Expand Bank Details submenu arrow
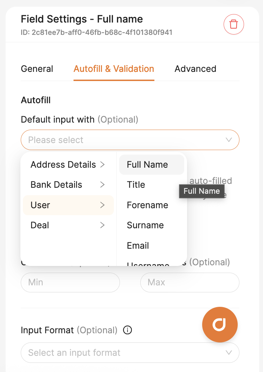This screenshot has height=372, width=263. [102, 185]
